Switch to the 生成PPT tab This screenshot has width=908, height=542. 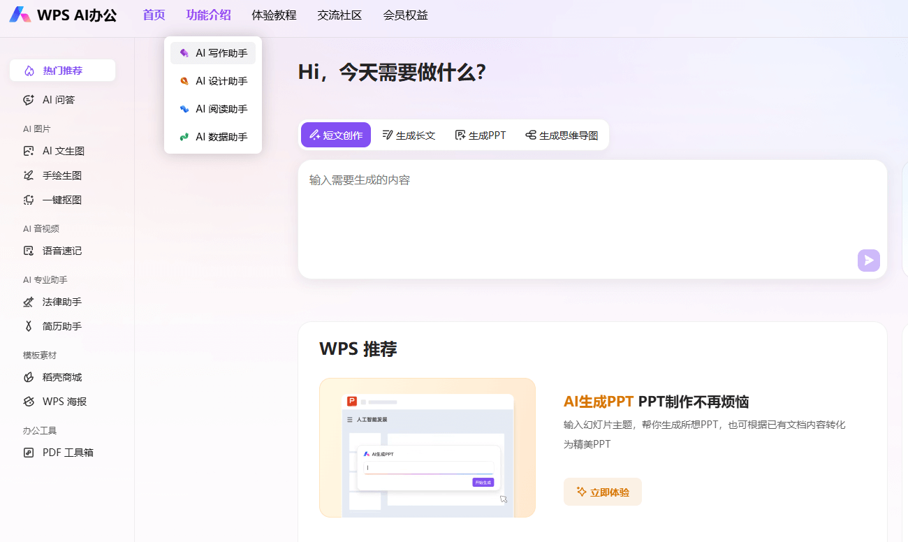(481, 135)
